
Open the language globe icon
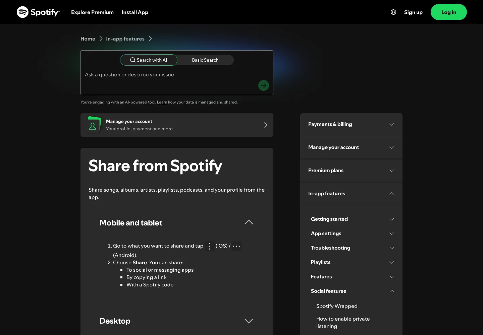[393, 12]
